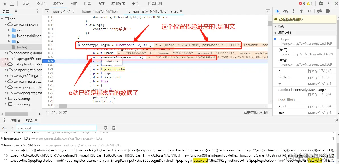Toggle match case Aa in search
The image size is (339, 164).
pyautogui.click(x=4, y=128)
